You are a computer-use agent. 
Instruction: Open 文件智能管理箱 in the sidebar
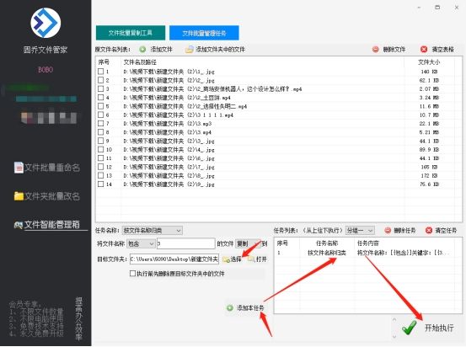47,225
